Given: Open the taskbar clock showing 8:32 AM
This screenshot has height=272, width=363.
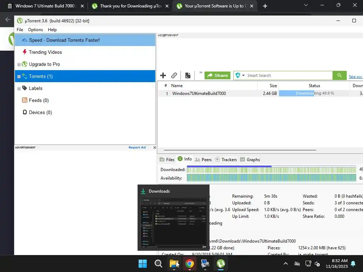Looking at the screenshot, I should click(x=337, y=263).
